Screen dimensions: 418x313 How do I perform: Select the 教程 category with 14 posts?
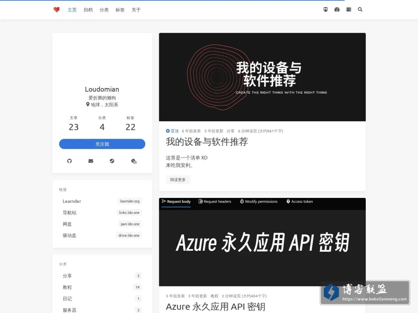click(102, 287)
